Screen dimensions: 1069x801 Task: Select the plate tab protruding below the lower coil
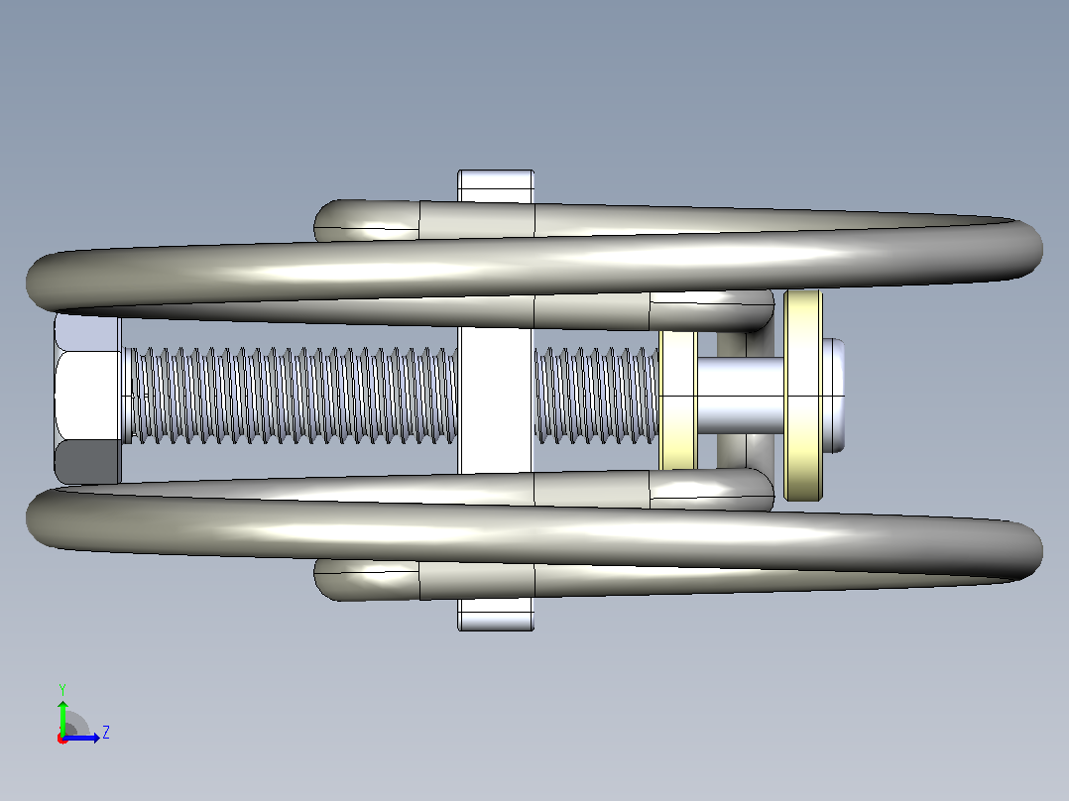(x=496, y=615)
